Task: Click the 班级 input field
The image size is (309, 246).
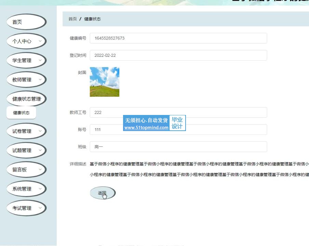Action: (178, 147)
